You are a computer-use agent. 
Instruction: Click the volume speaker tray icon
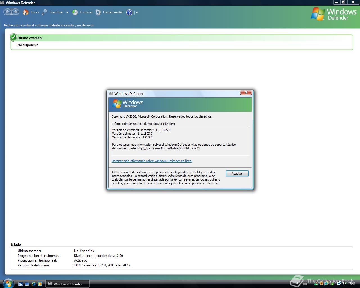[x=345, y=283]
